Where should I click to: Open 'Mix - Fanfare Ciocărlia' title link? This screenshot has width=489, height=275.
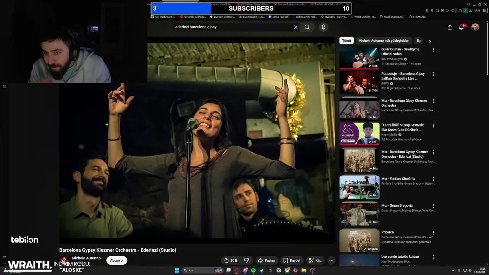398,179
